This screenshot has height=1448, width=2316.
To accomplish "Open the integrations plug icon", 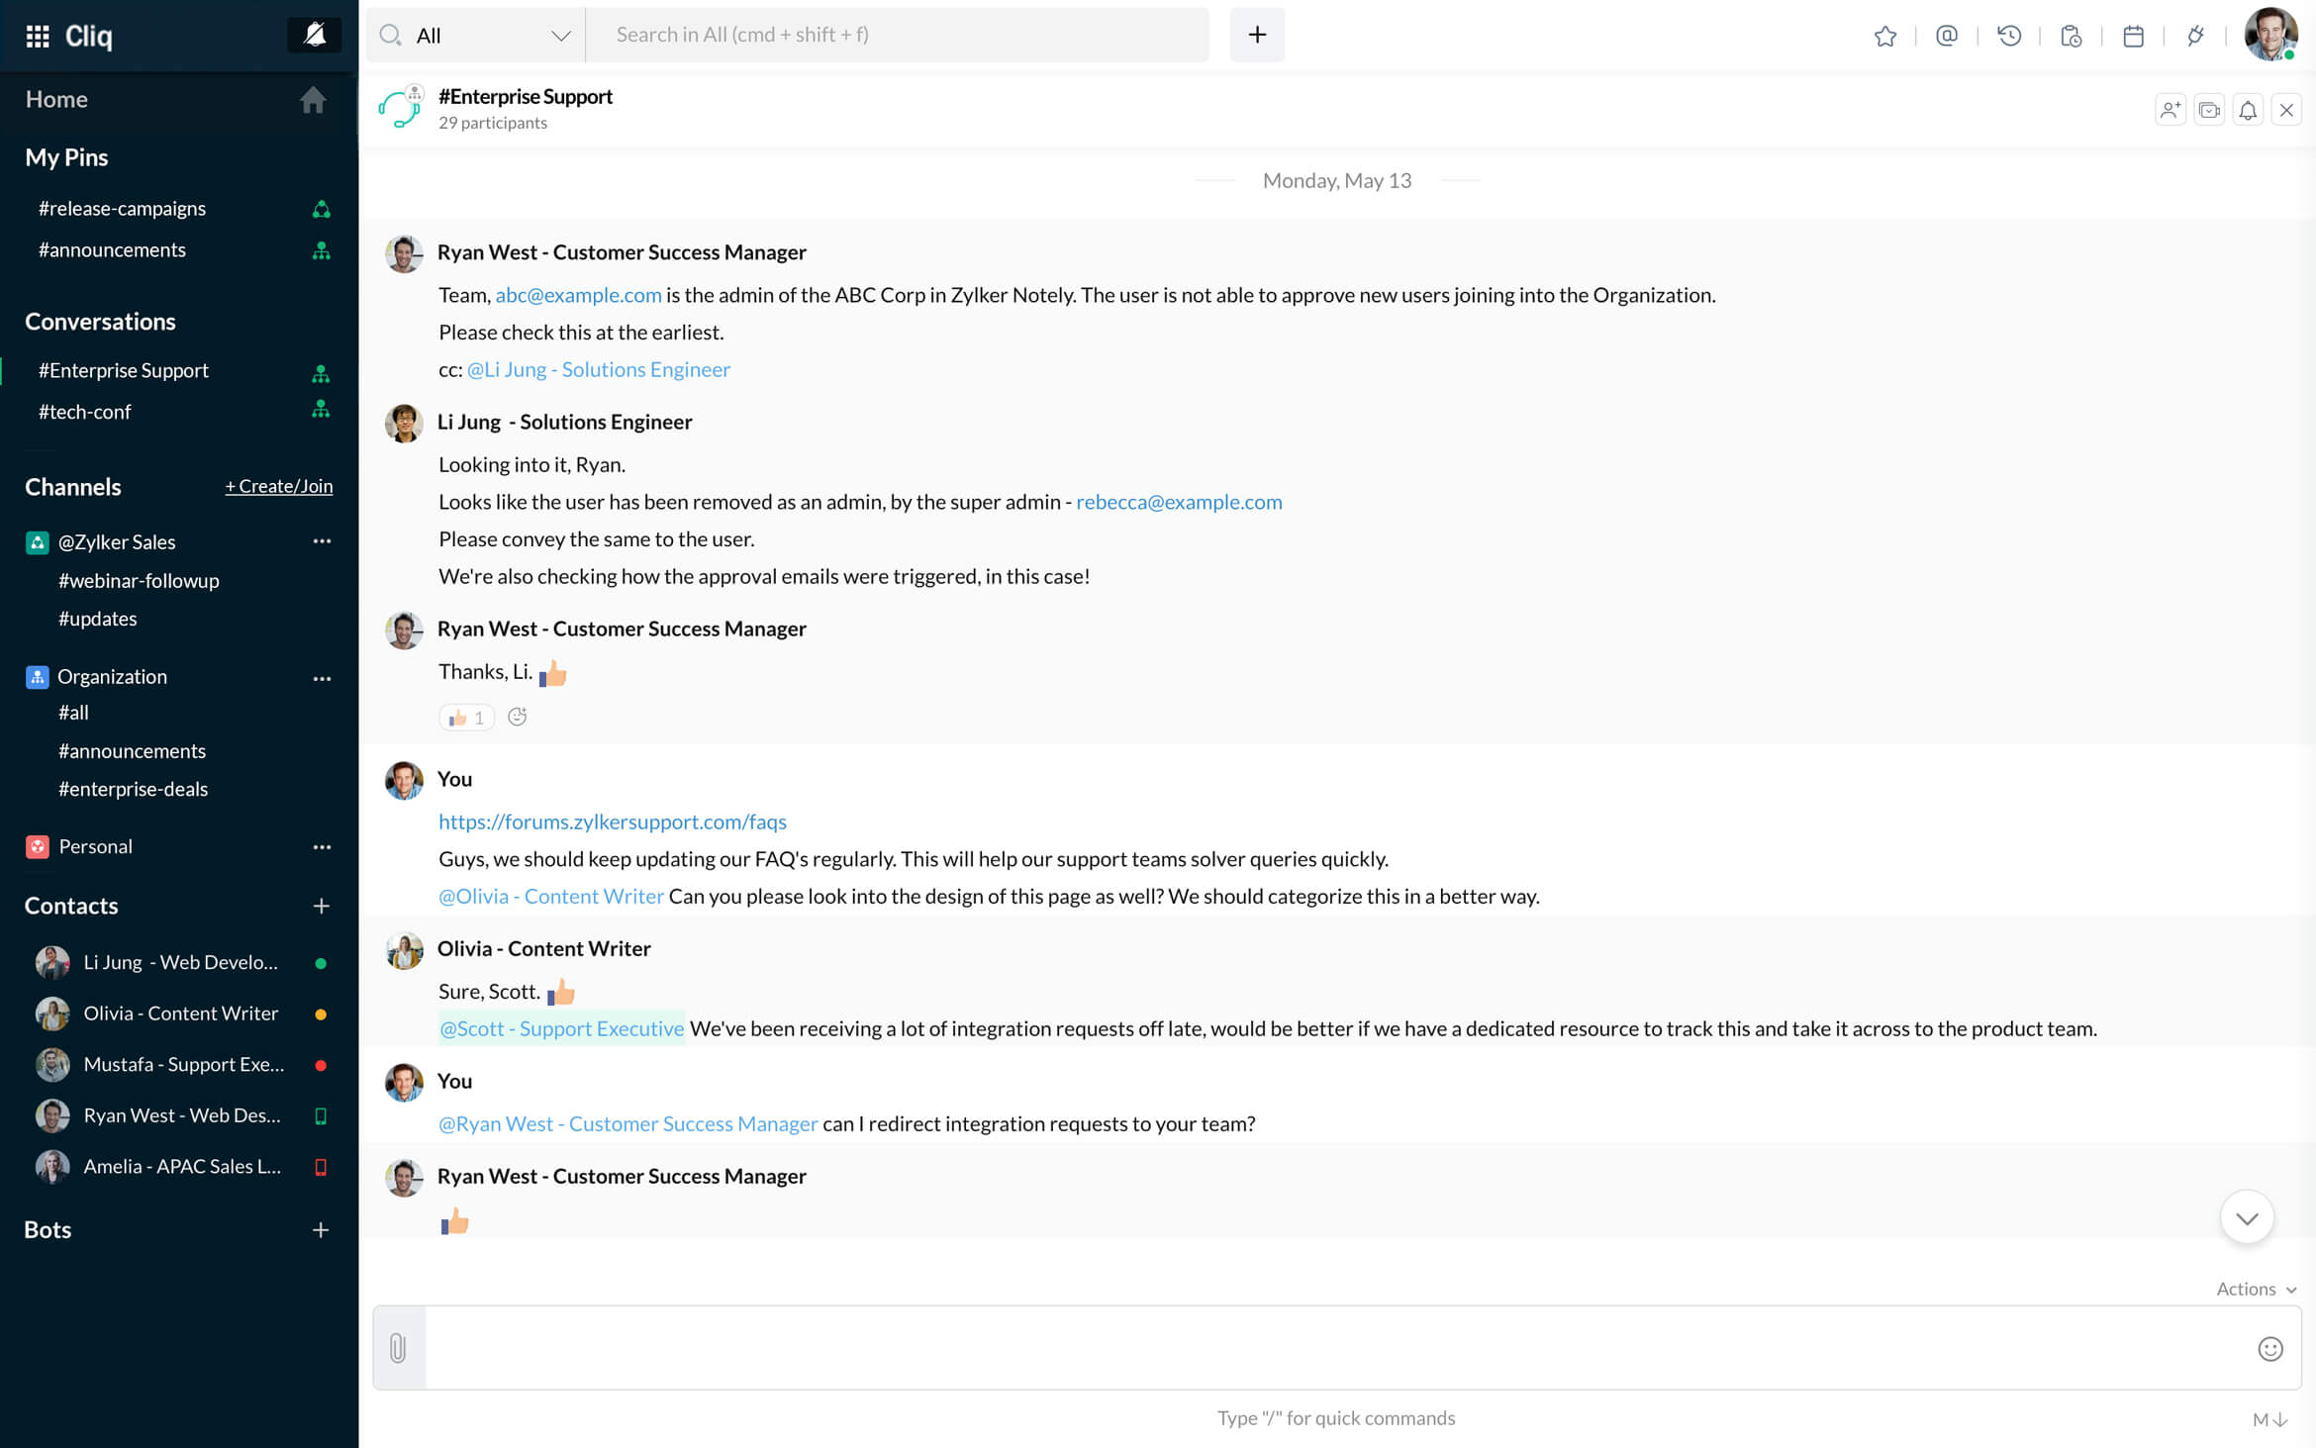I will pos(2194,36).
